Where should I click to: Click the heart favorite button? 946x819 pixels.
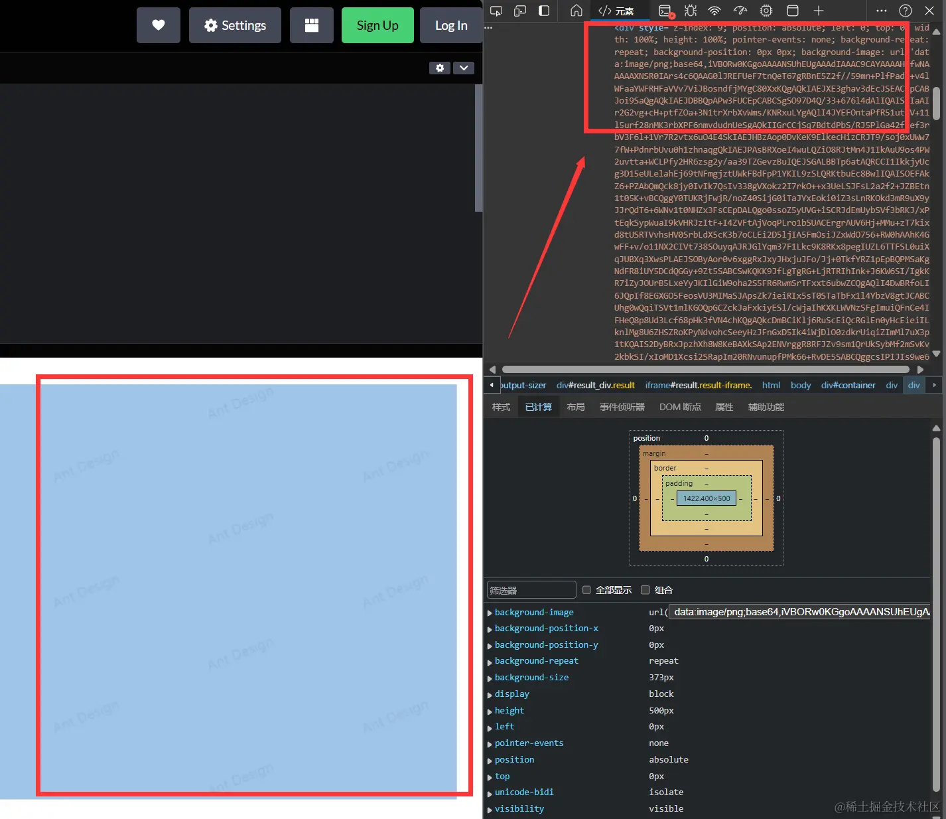pyautogui.click(x=159, y=25)
